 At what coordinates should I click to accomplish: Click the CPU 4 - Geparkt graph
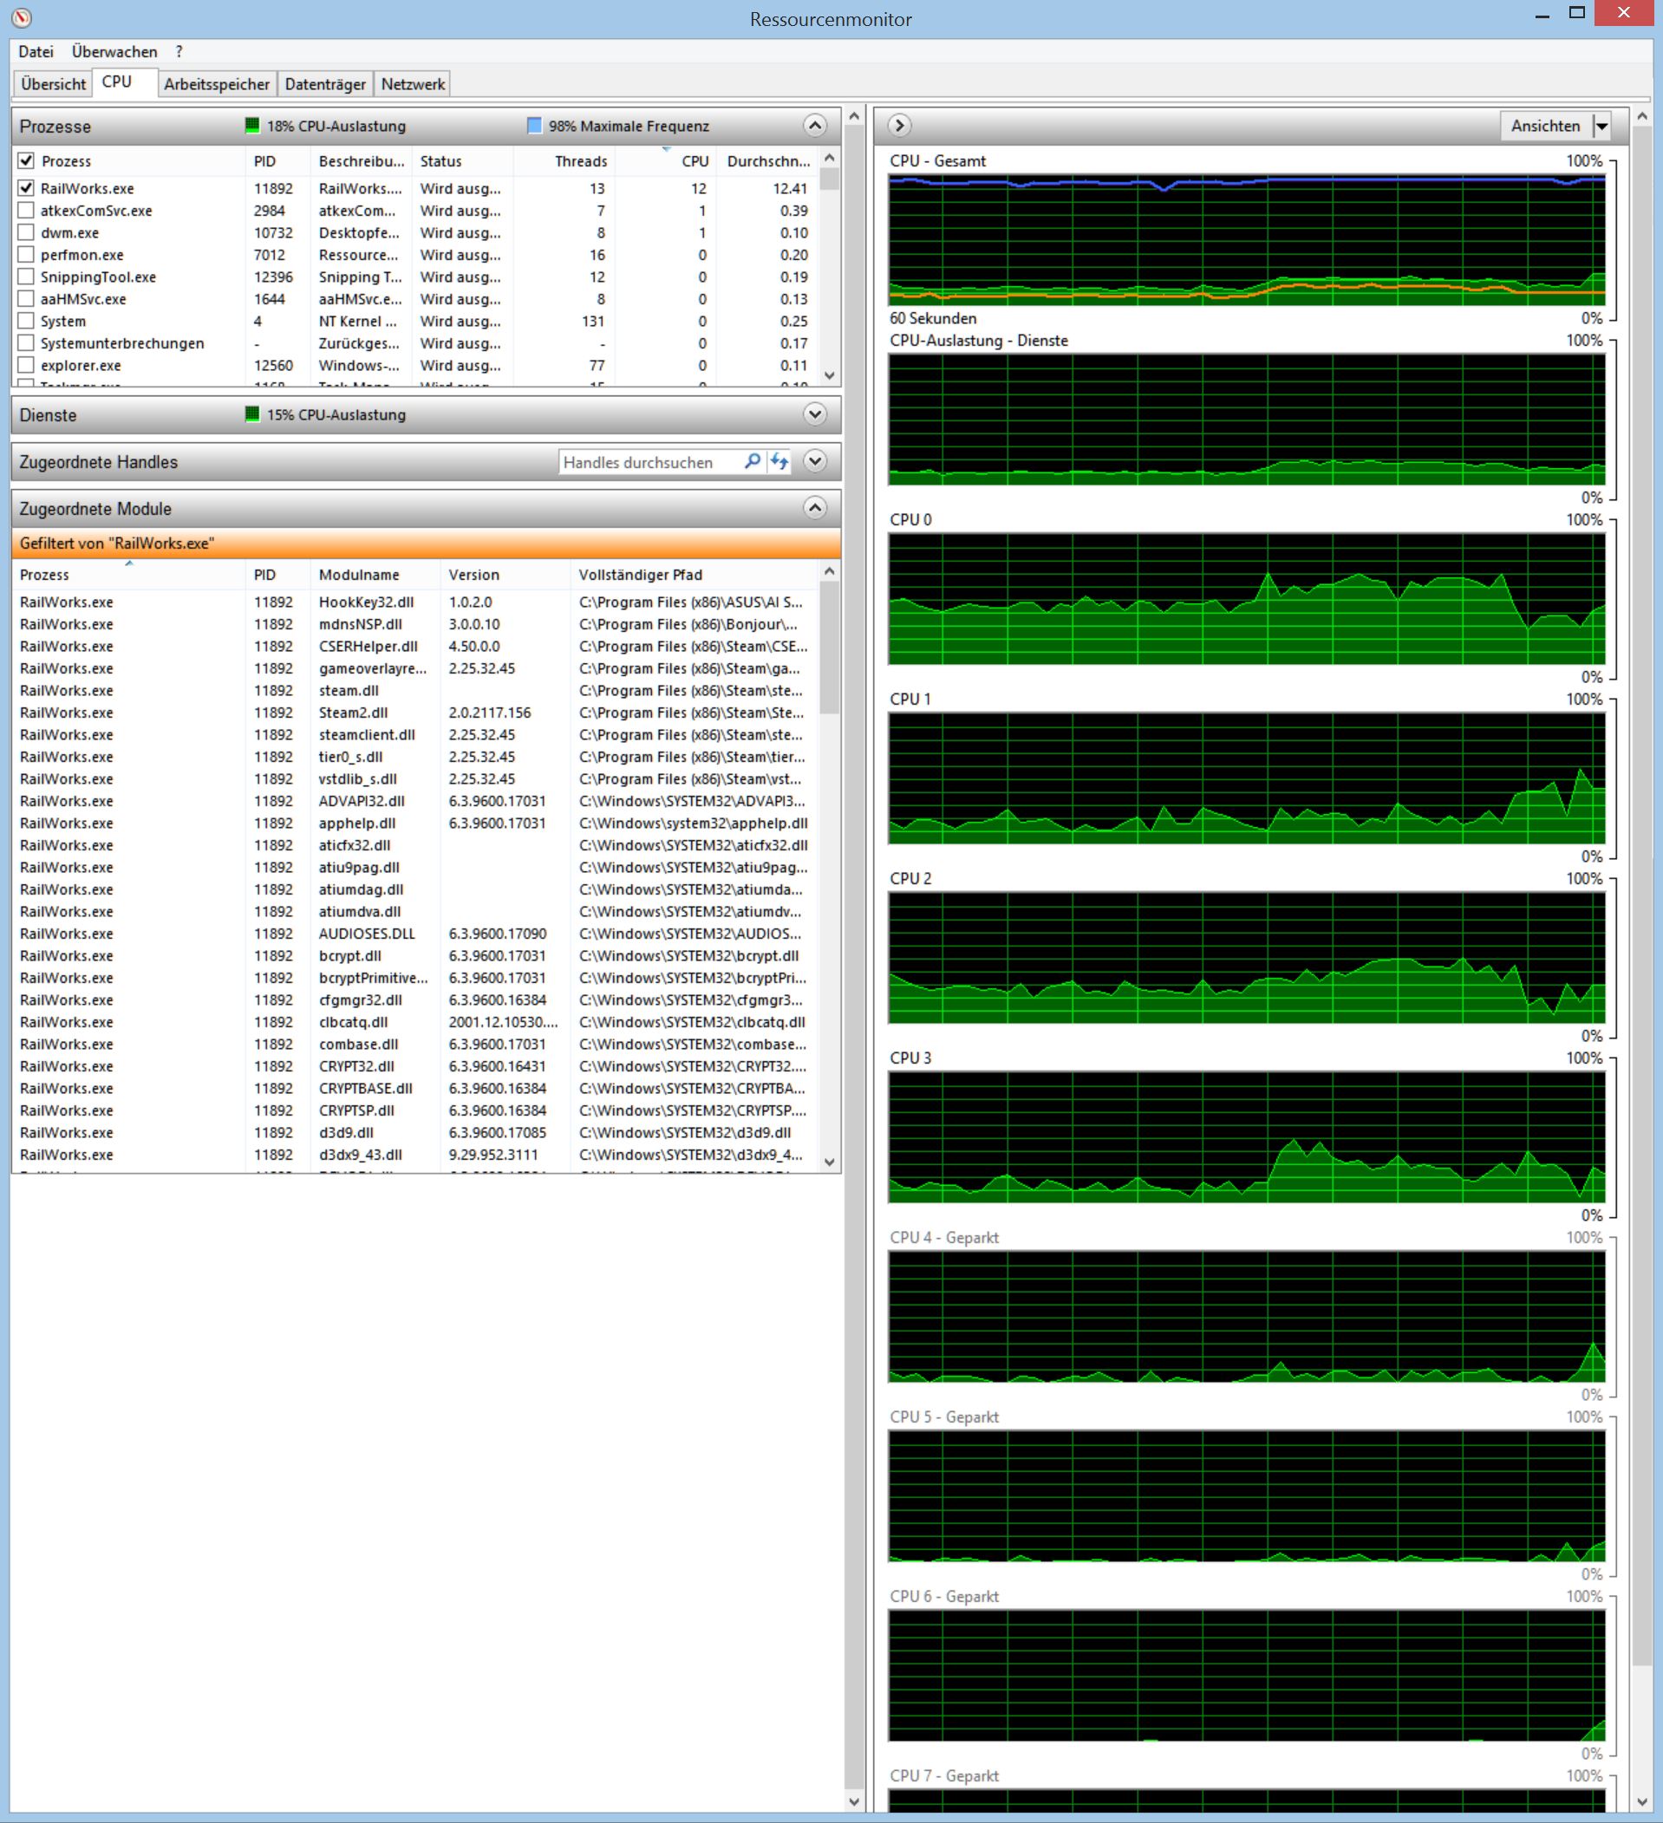point(1247,1317)
